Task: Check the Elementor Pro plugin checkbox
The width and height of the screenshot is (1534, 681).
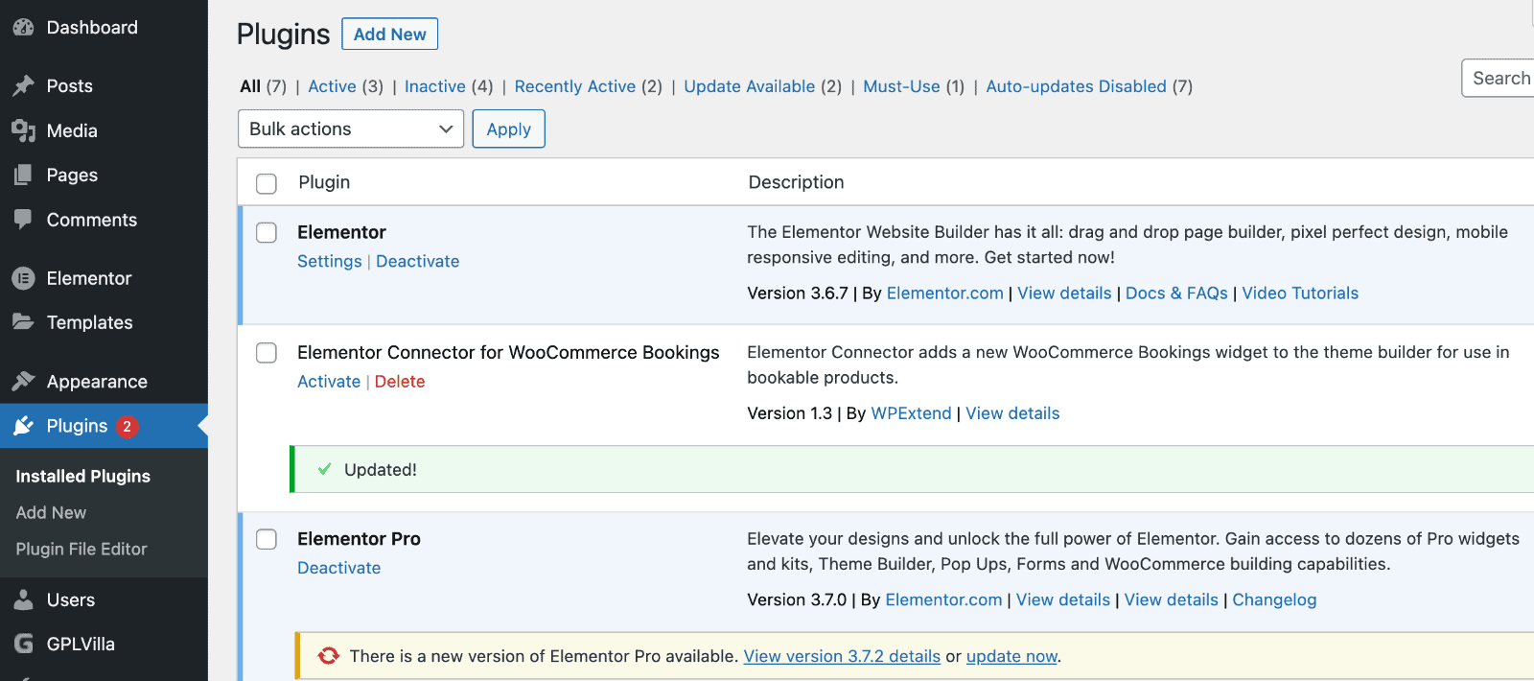Action: coord(267,539)
